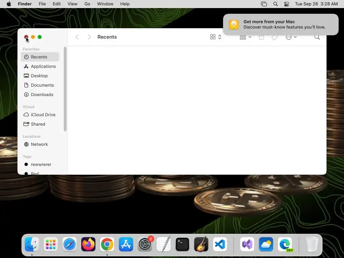Open System Settings from the Dock
Screen dimensions: 344x258
[145, 244]
